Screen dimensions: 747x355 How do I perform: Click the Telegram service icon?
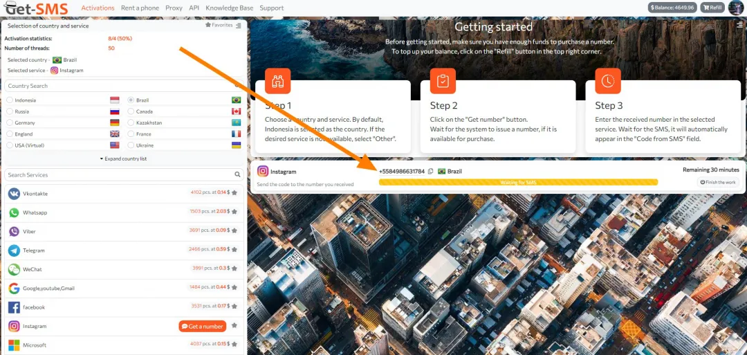tap(14, 251)
